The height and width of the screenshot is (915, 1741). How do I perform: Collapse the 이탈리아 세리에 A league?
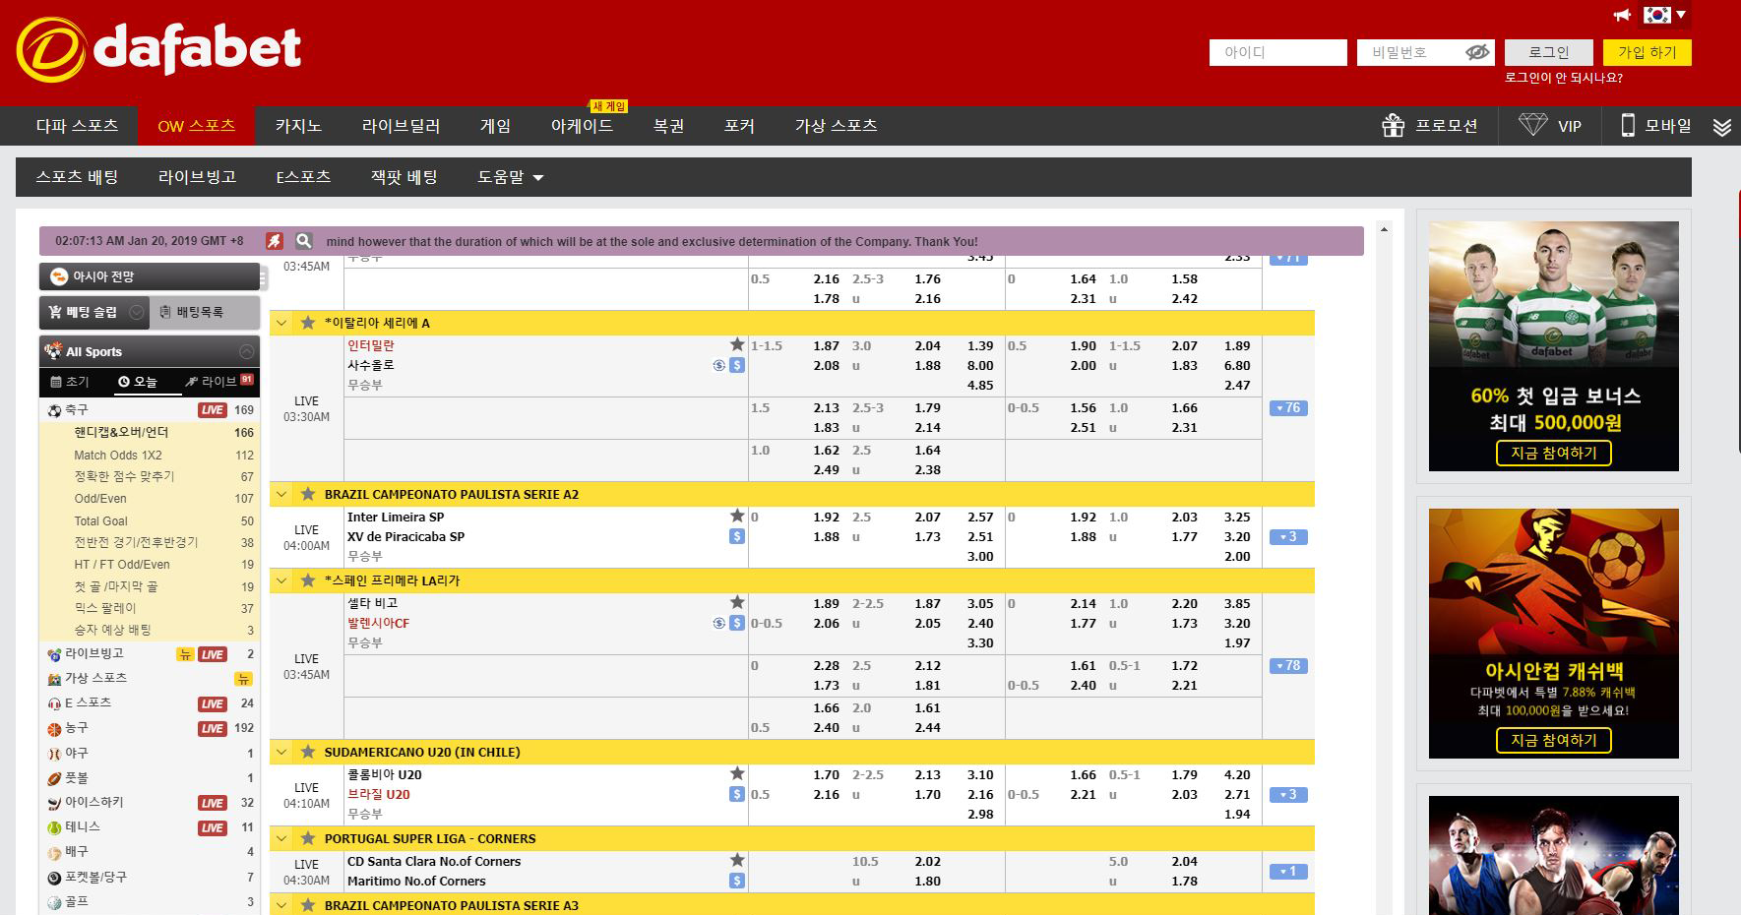click(x=281, y=323)
